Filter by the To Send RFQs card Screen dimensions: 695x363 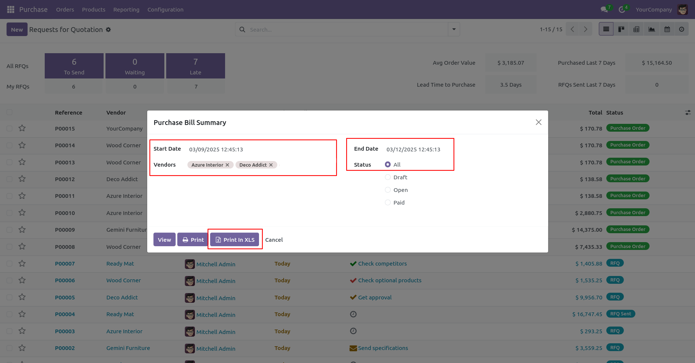coord(74,66)
